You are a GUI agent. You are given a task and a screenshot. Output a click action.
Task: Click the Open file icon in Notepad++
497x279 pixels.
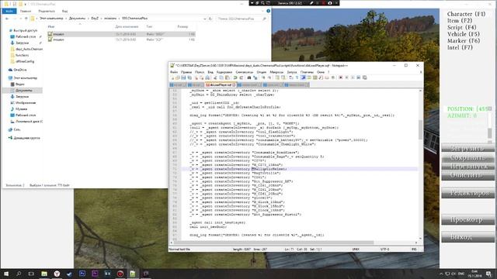click(x=178, y=77)
